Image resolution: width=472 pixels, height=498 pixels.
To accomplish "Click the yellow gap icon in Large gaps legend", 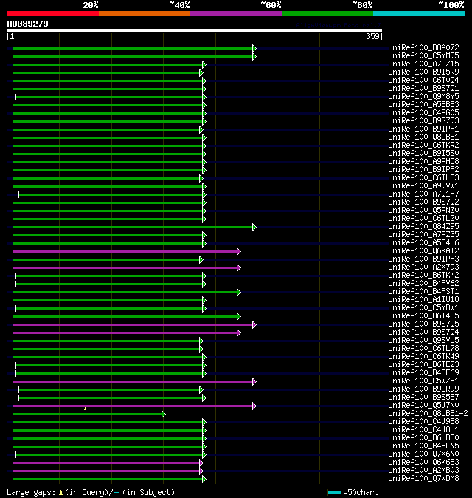I will 60,492.
